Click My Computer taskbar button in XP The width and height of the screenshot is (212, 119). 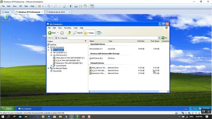pyautogui.click(x=29, y=109)
